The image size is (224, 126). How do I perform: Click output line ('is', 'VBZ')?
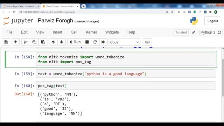click(55, 99)
